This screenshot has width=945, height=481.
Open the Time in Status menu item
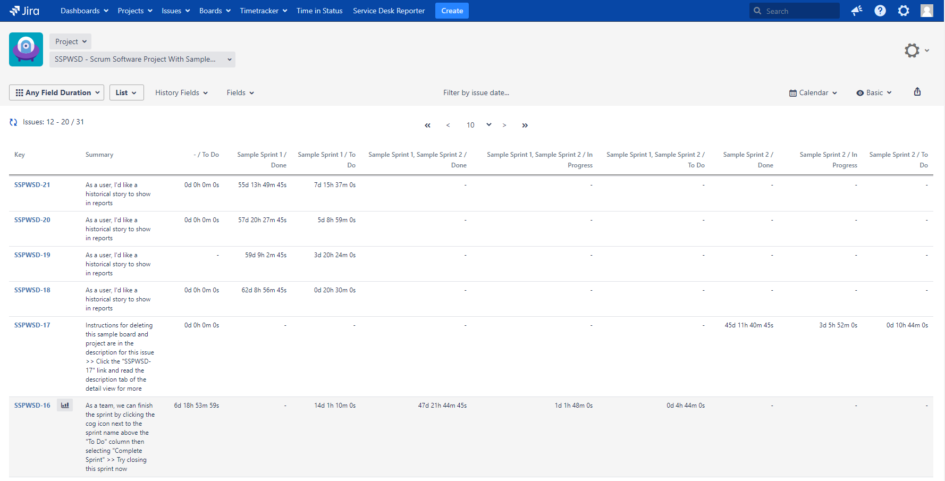[319, 11]
